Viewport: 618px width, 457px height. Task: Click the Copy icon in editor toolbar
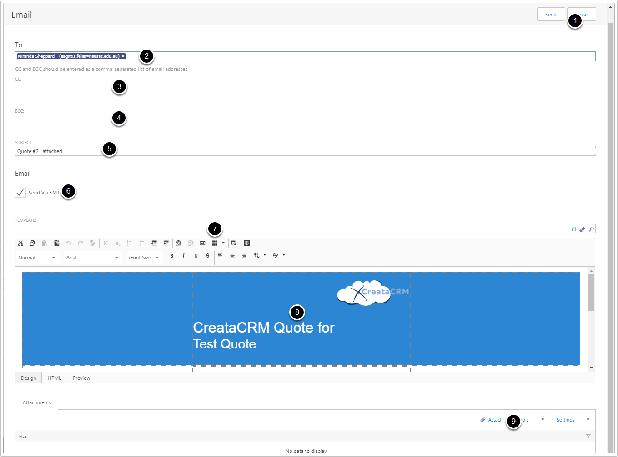(x=32, y=243)
